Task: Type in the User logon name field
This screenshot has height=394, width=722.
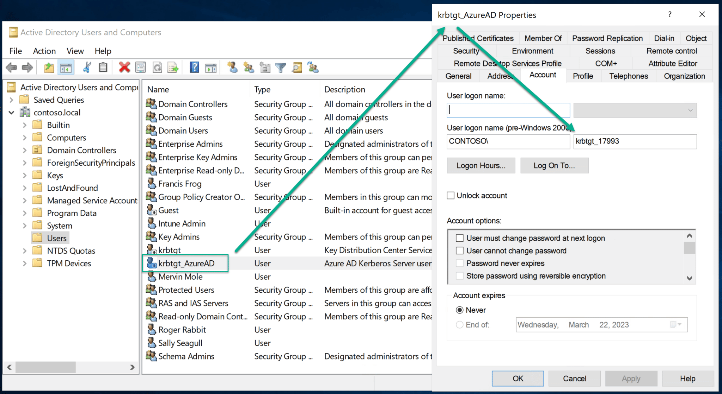Action: coord(508,110)
